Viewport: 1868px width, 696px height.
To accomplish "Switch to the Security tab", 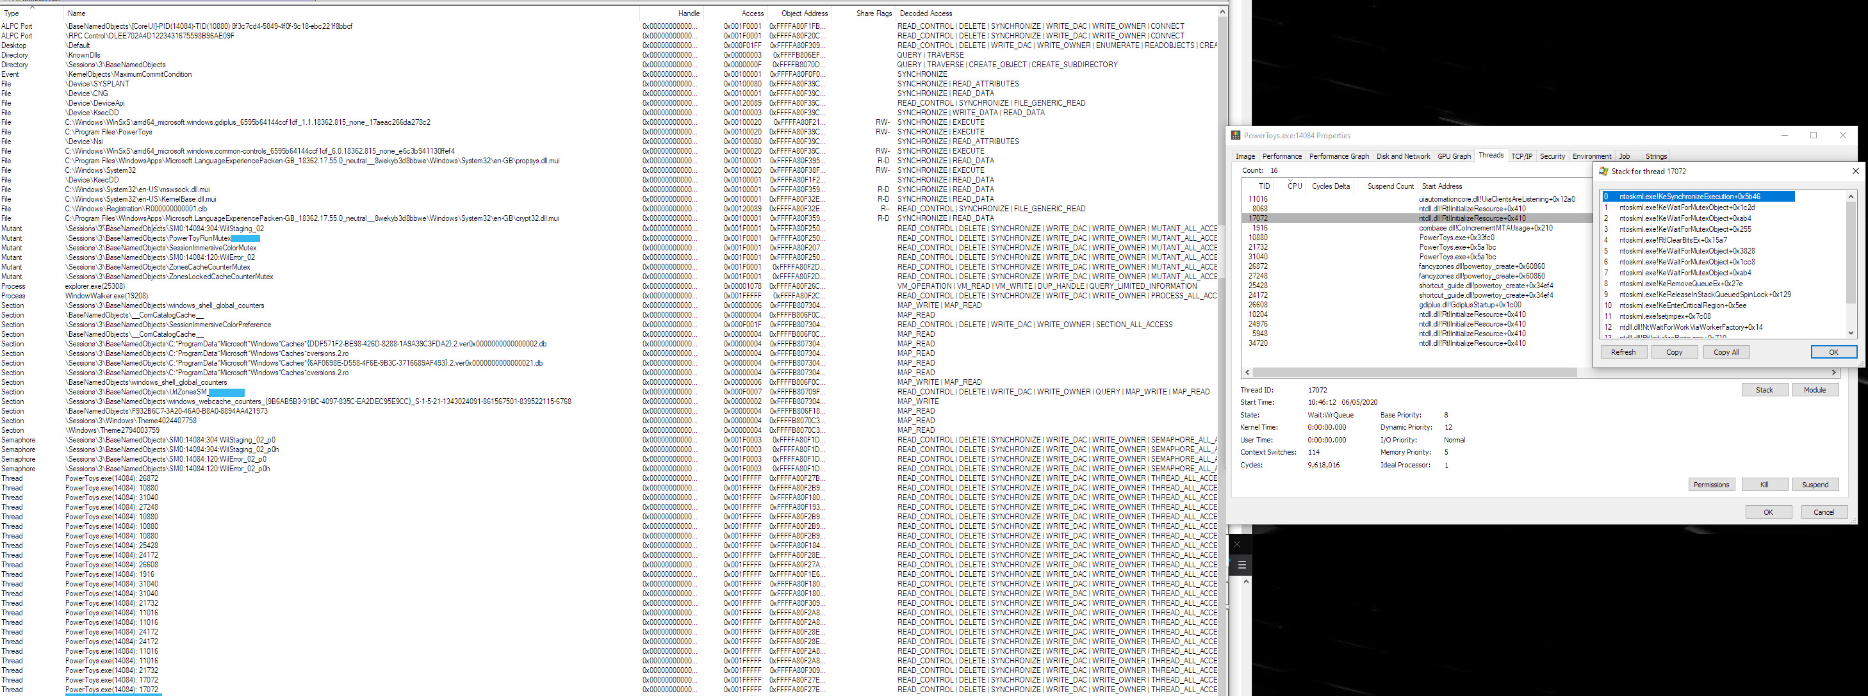I will 1552,156.
